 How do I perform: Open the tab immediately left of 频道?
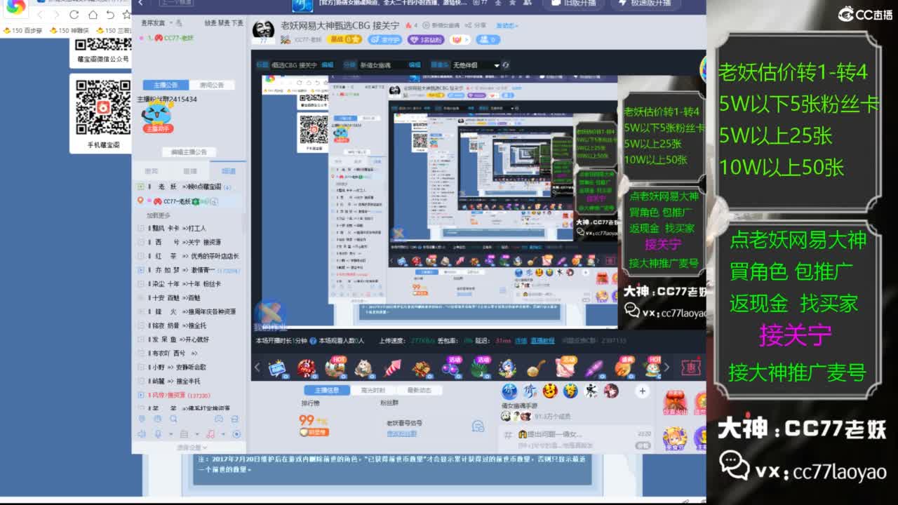coord(190,171)
